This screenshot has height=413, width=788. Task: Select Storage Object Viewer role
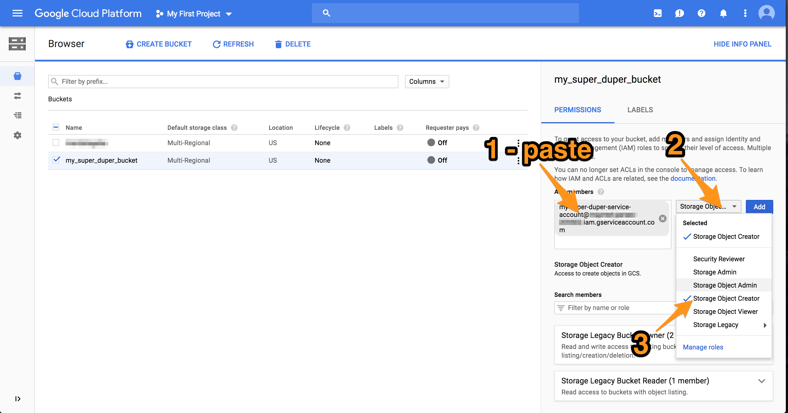[x=724, y=312]
